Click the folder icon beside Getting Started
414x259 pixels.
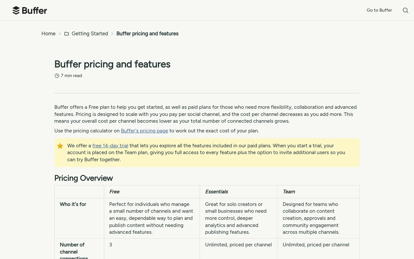click(66, 34)
